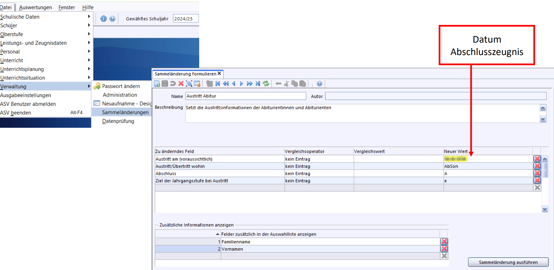Click the blue info icon beside Schuljahr

(104, 19)
